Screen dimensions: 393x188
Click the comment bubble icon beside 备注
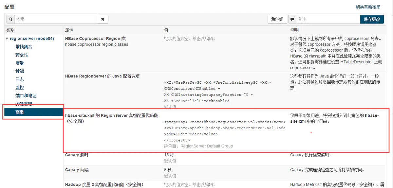292,19
